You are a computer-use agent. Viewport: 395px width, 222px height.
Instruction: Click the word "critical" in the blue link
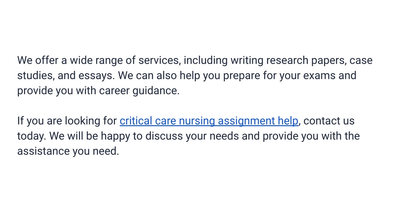click(x=136, y=121)
